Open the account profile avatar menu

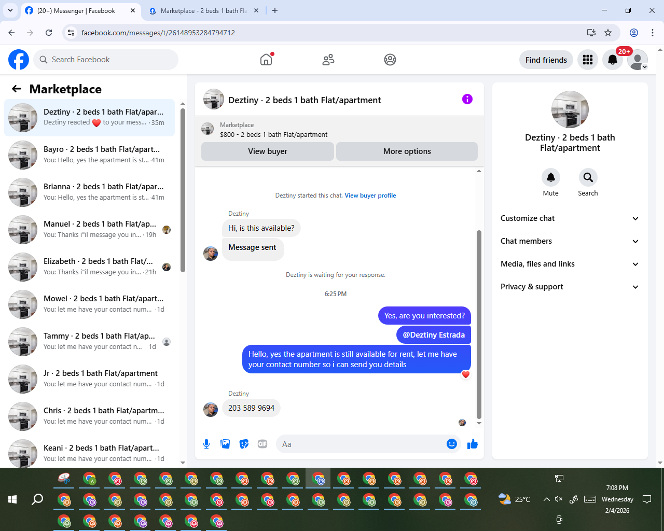(637, 60)
